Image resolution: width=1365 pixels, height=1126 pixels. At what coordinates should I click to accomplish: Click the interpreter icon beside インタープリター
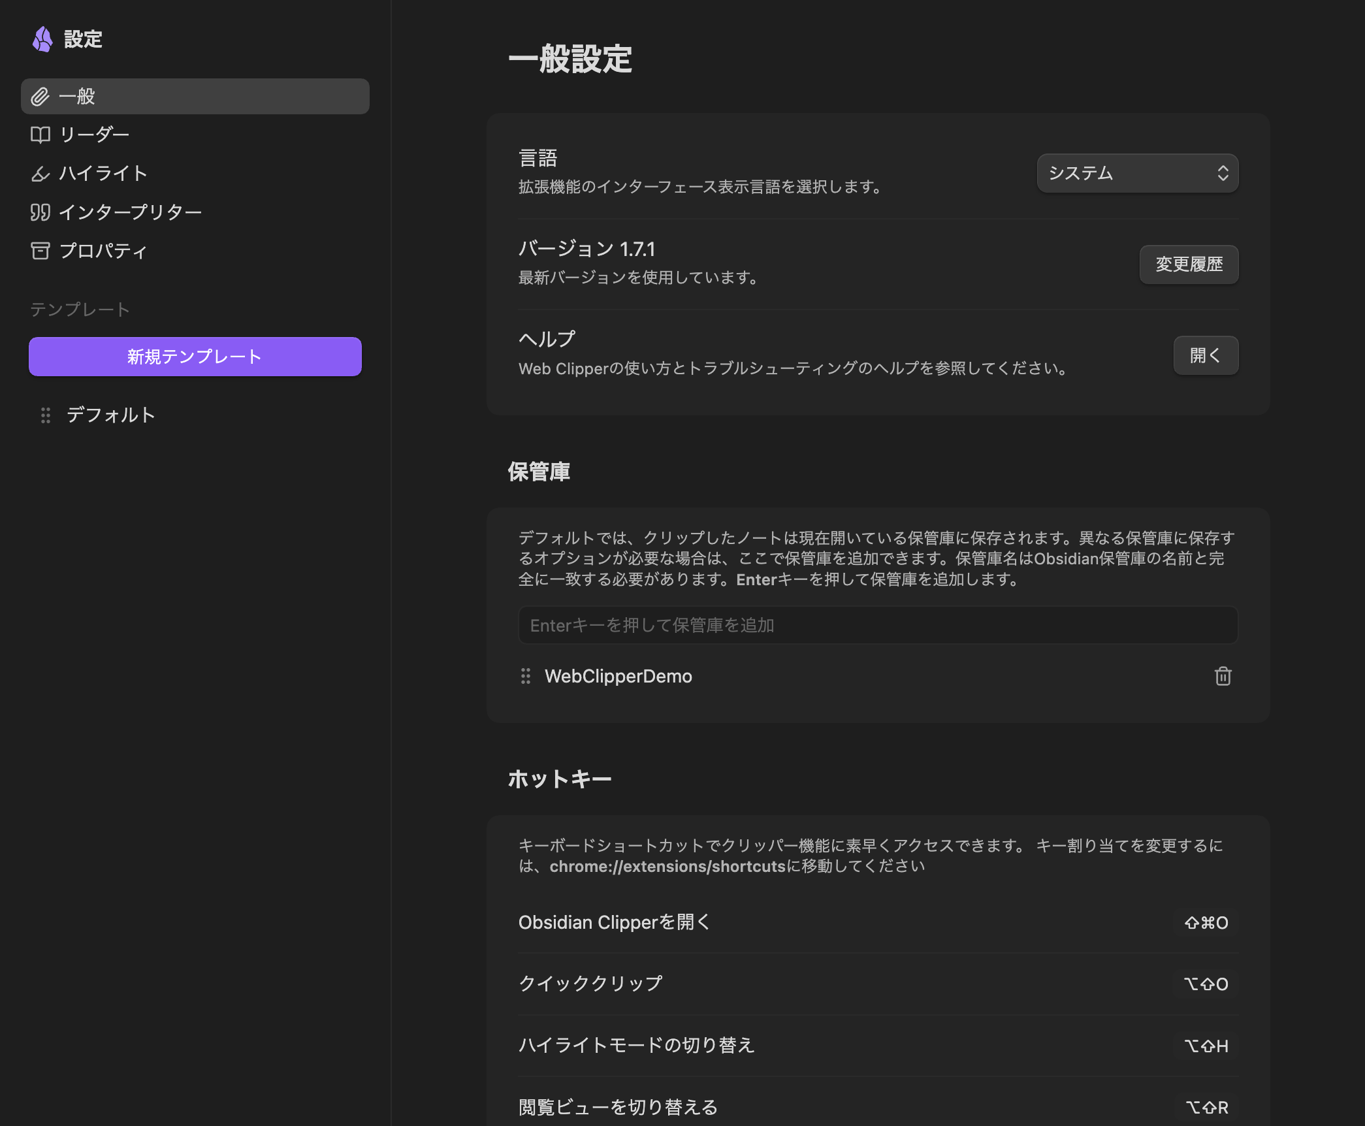click(x=40, y=212)
